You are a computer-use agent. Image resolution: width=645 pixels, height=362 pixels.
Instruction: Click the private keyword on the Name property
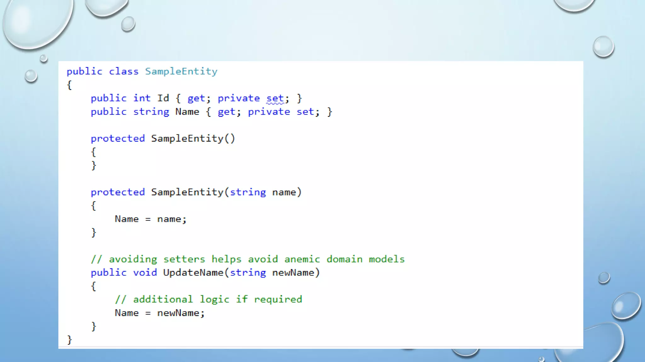tap(269, 112)
